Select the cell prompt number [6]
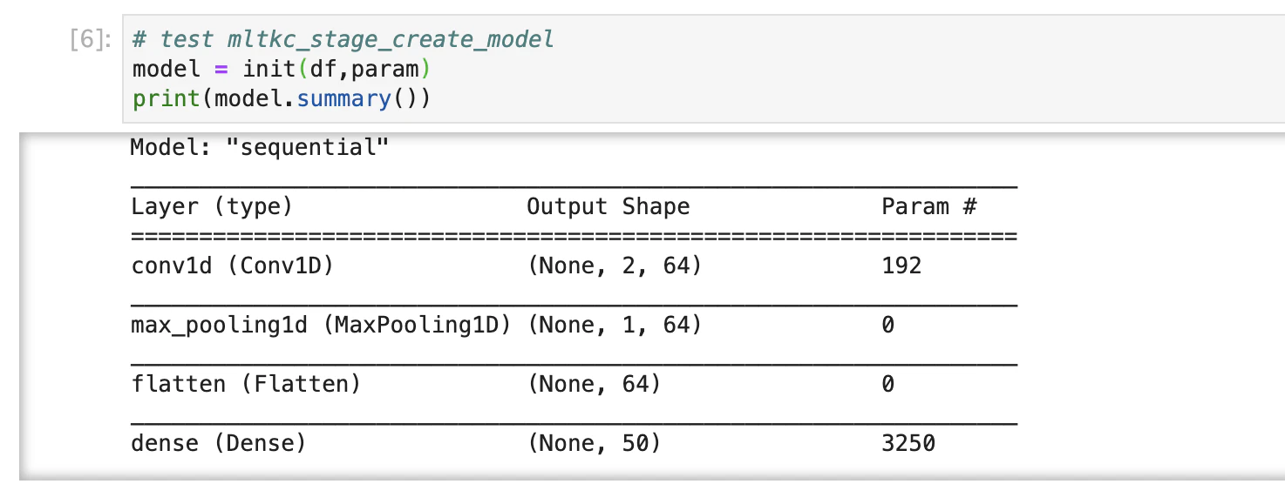The width and height of the screenshot is (1285, 484). coord(90,40)
